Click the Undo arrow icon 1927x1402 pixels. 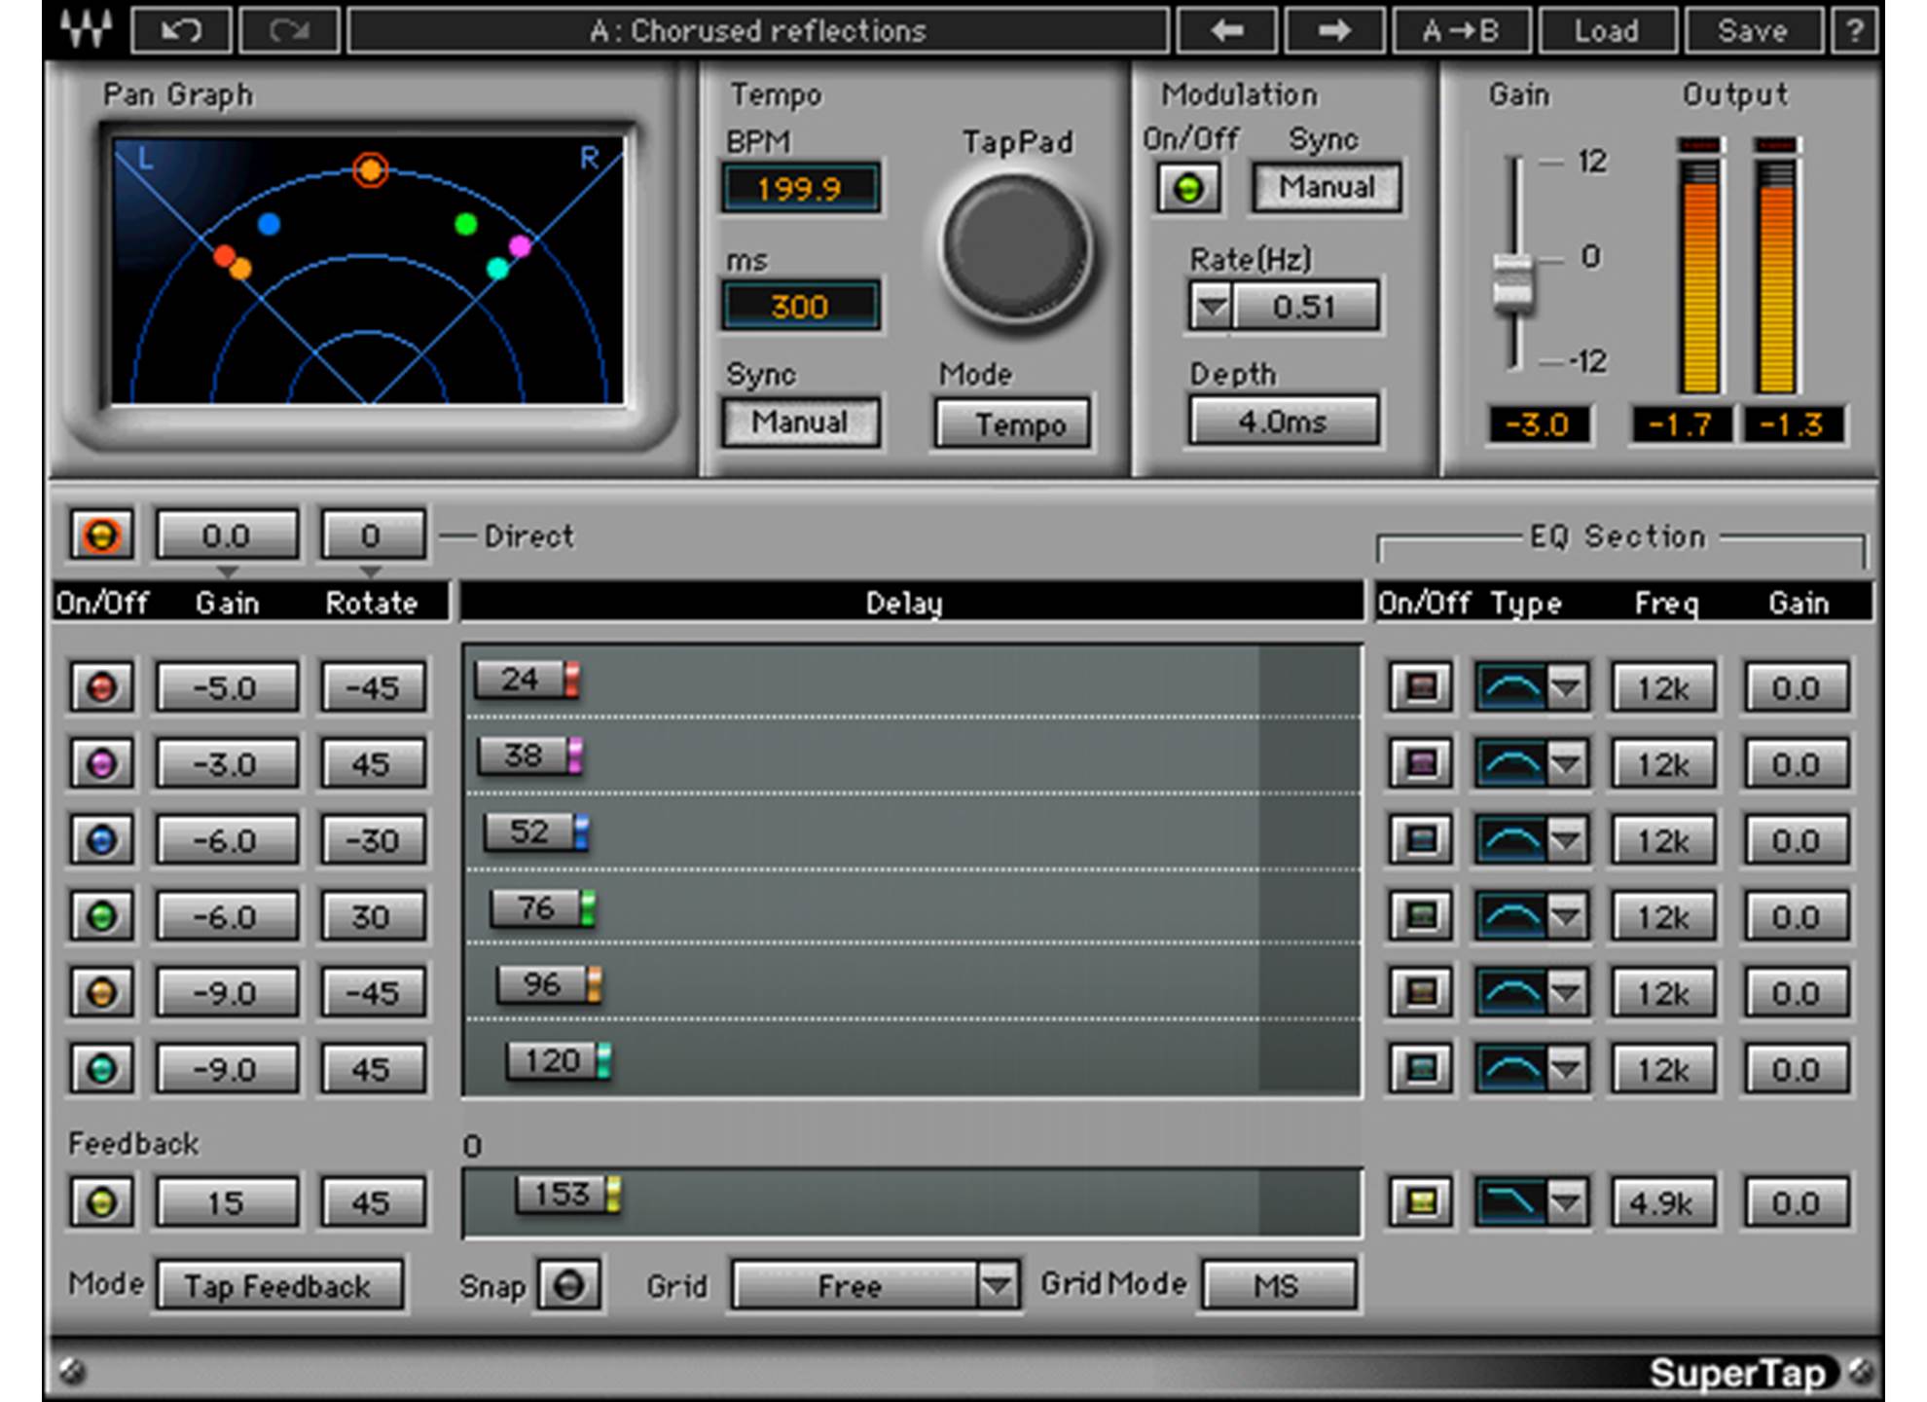[180, 30]
